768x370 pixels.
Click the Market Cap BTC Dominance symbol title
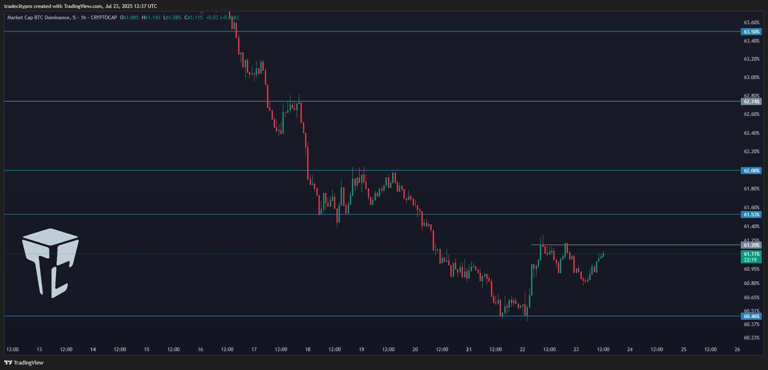pos(41,18)
